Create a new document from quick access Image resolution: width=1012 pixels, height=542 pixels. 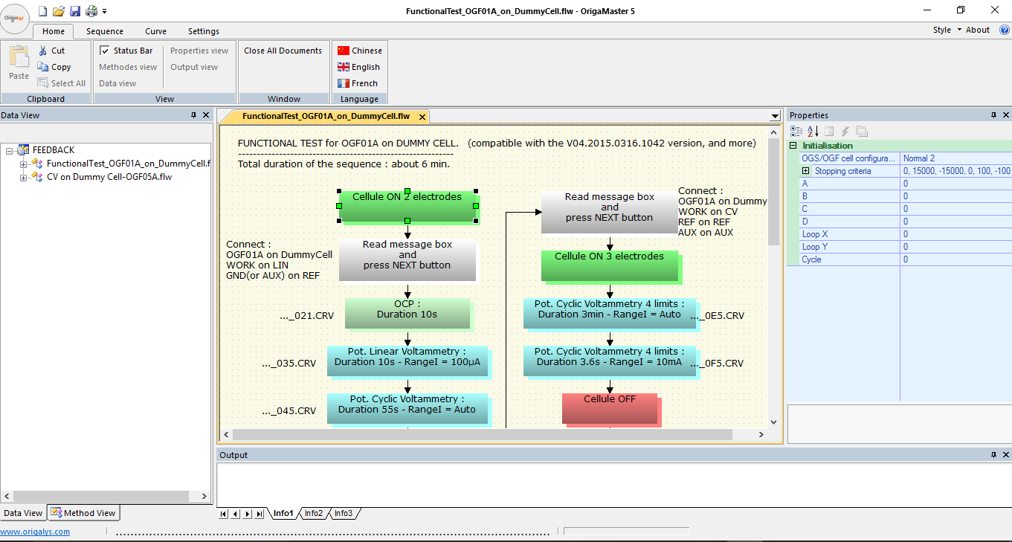click(x=42, y=10)
